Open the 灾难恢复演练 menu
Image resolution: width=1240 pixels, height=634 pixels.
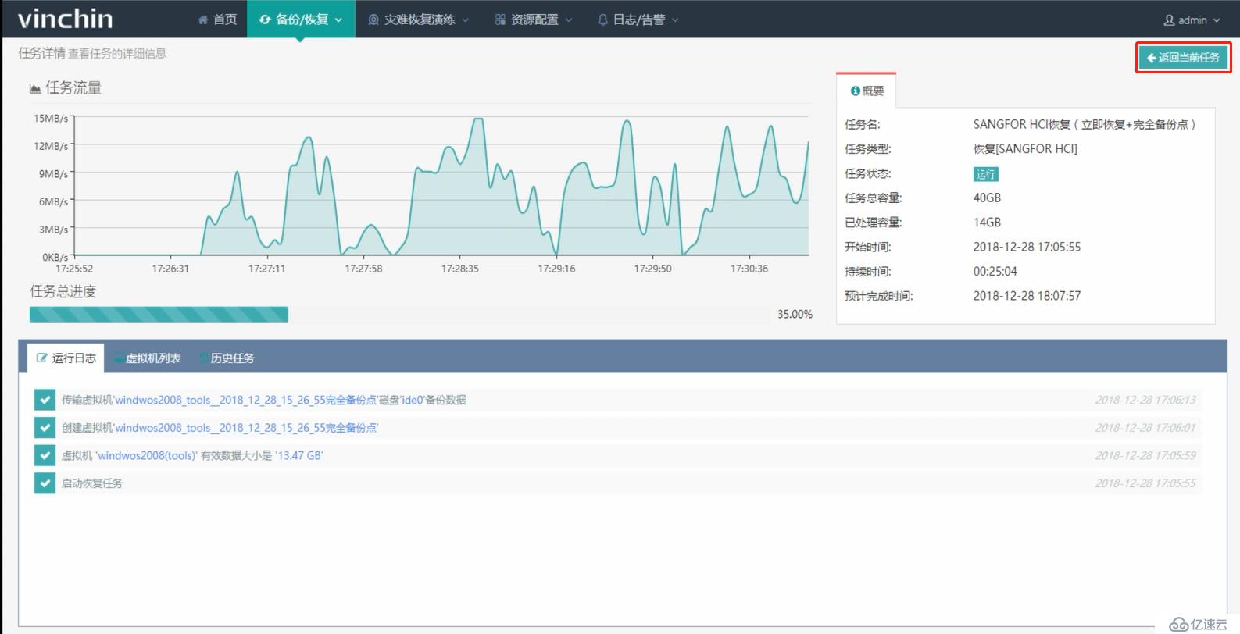pos(419,20)
